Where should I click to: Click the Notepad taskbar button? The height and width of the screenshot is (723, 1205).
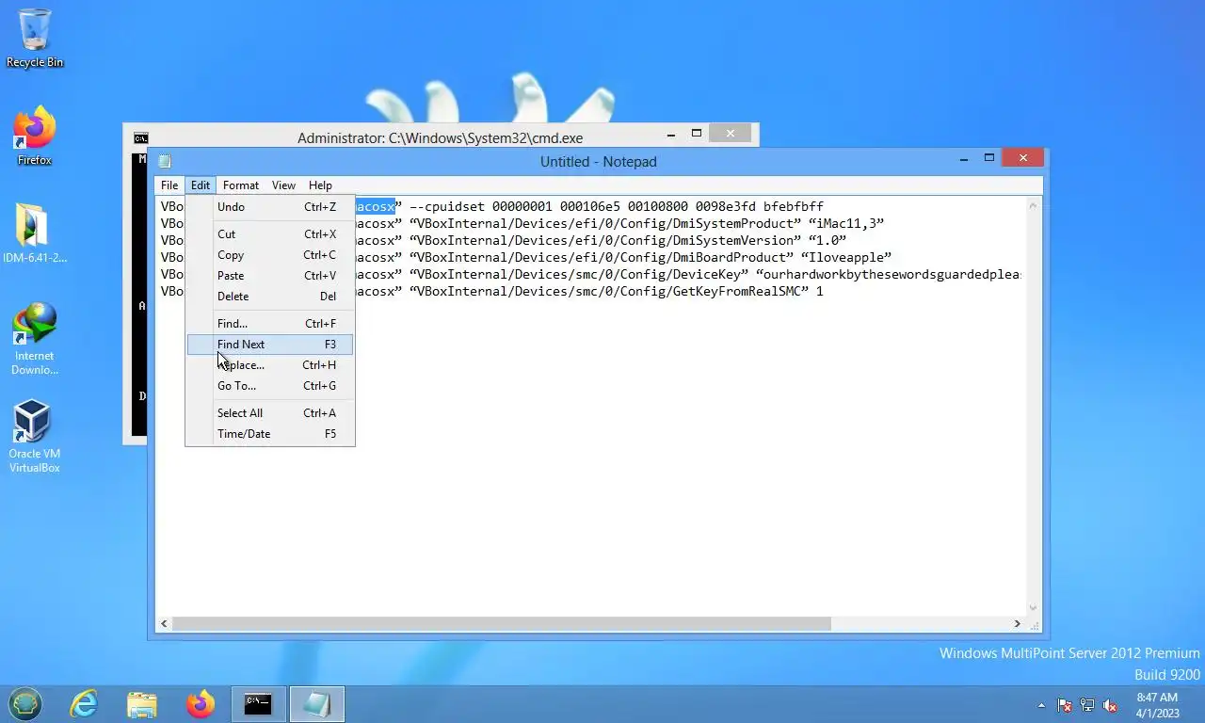(x=317, y=704)
